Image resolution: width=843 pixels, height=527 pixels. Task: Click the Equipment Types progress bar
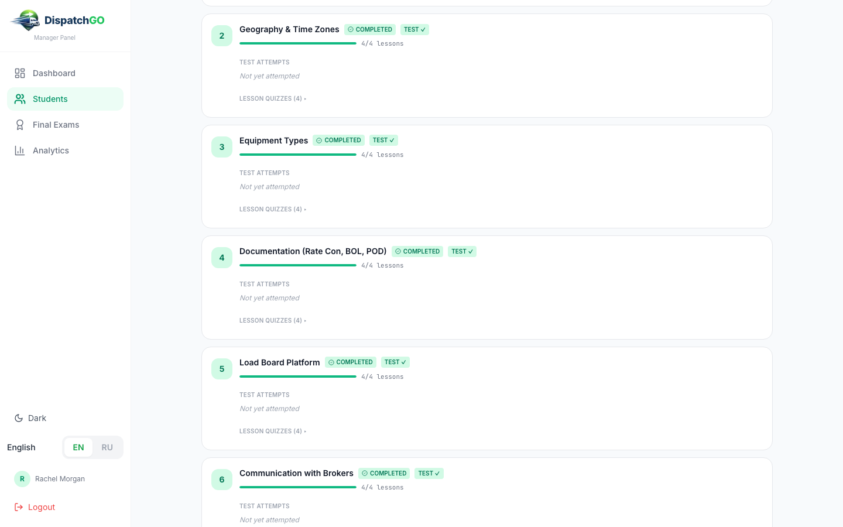[x=298, y=155]
